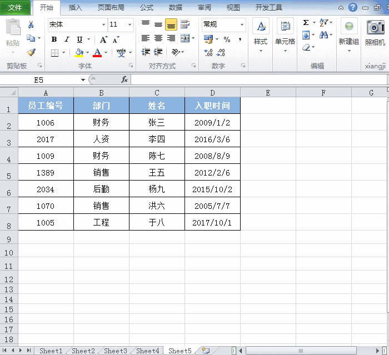Switch to the Sheet3 worksheet tab
Viewport: 389px width, 355px height.
pyautogui.click(x=116, y=351)
